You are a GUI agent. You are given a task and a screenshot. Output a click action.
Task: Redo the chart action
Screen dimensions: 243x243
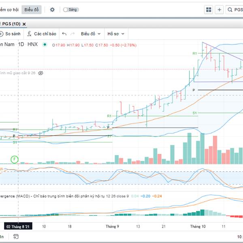click(x=72, y=34)
